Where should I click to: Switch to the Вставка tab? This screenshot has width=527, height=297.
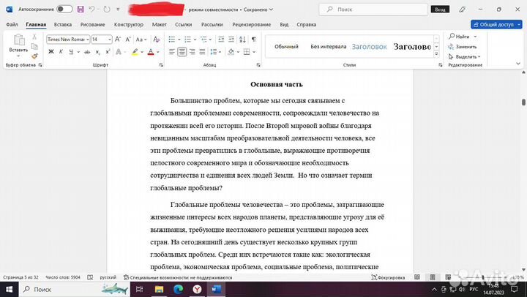coord(63,25)
